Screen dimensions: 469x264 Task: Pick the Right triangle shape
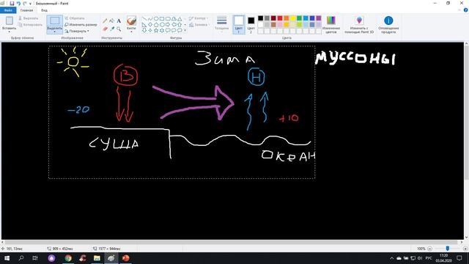point(144,24)
